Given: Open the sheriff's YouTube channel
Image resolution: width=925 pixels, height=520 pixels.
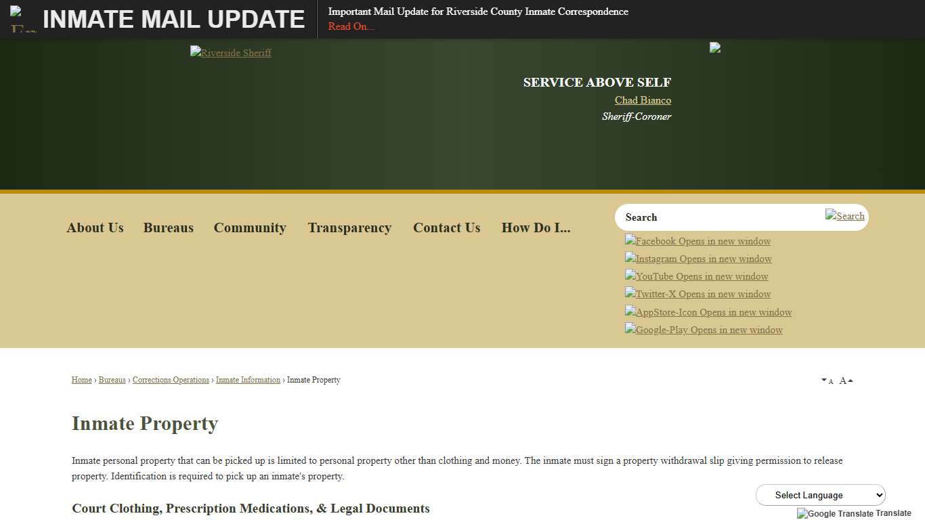Looking at the screenshot, I should tap(696, 276).
